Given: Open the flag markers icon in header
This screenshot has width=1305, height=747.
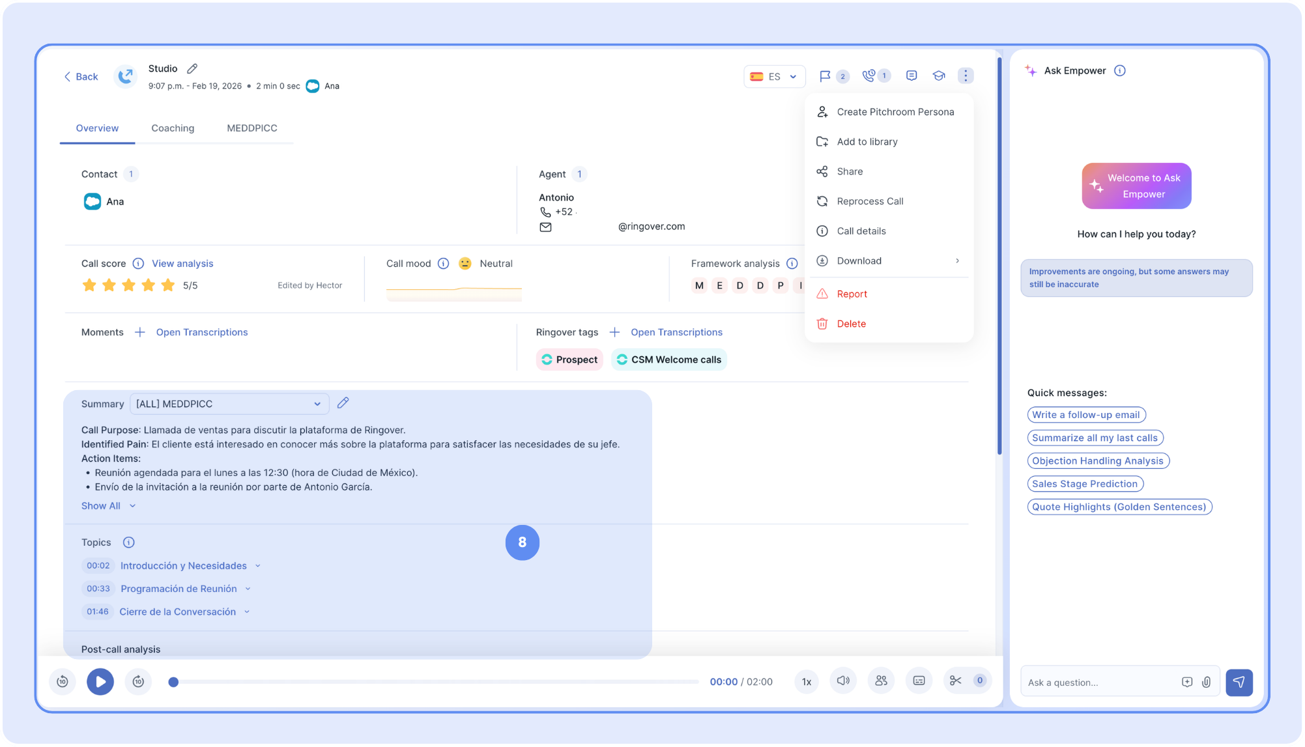Looking at the screenshot, I should point(825,76).
